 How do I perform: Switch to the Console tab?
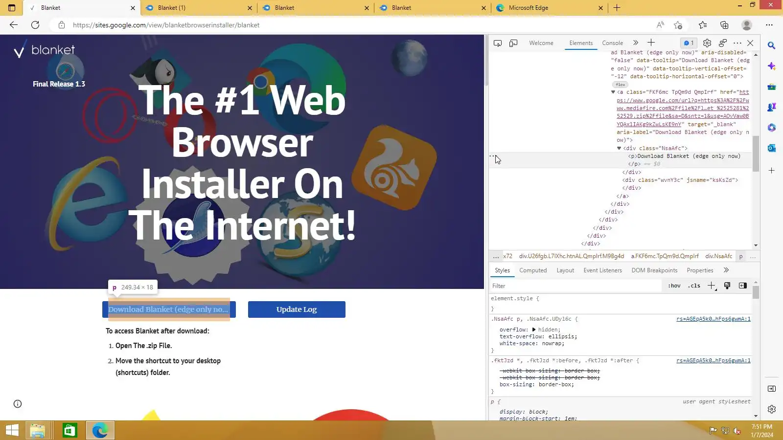613,43
